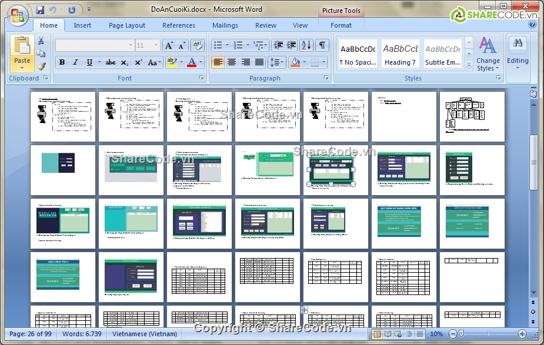Undo the last action

click(53, 10)
